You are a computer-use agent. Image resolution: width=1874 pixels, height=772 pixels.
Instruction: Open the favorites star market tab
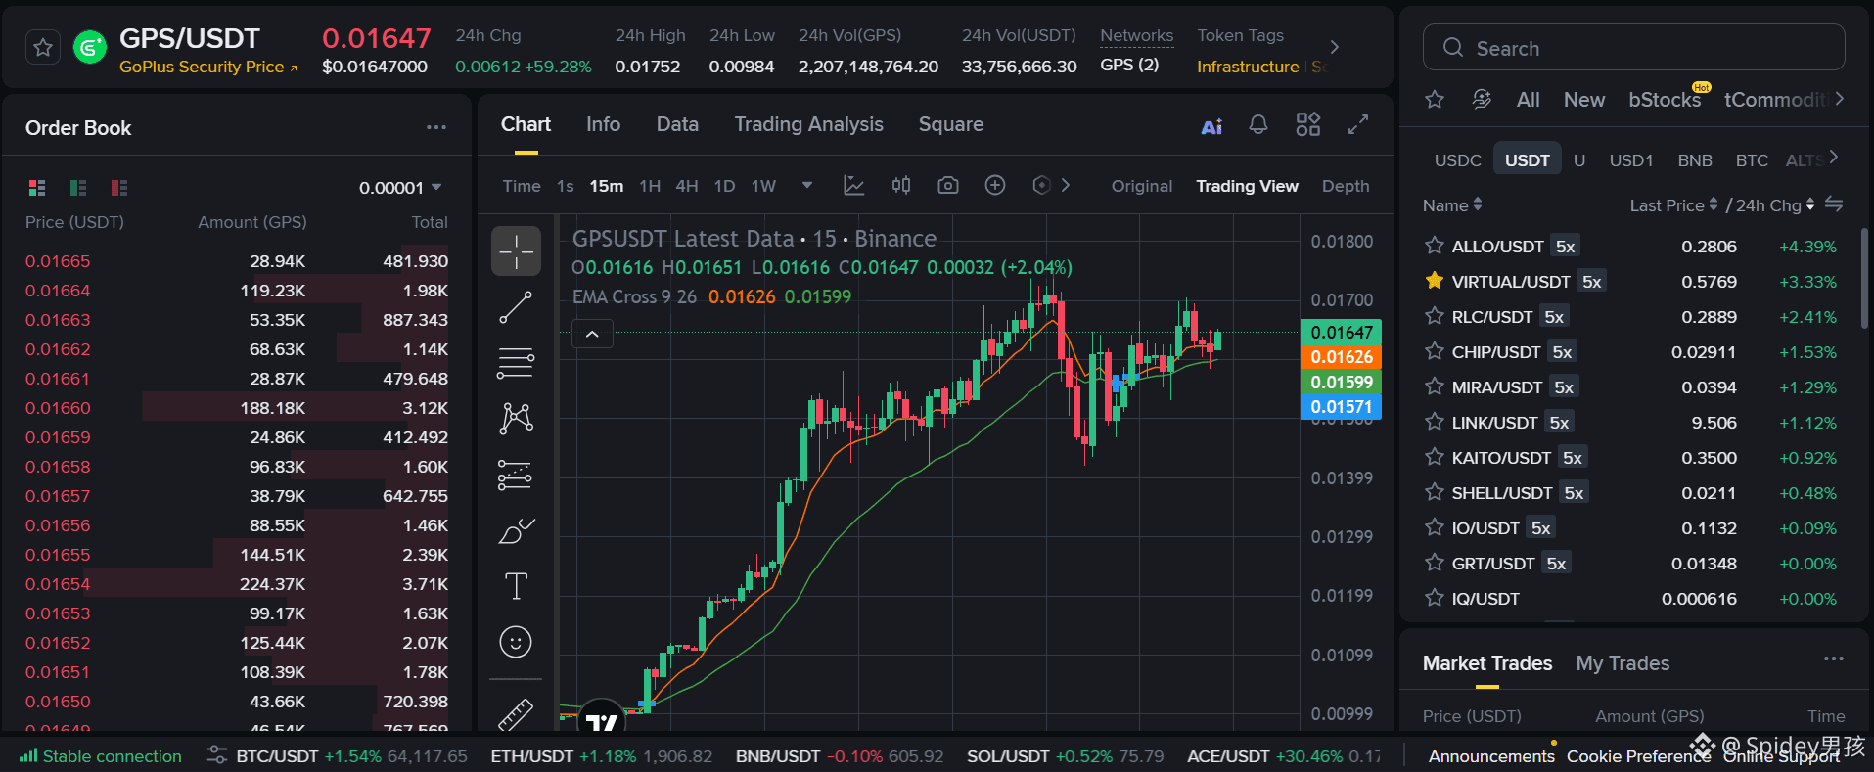(x=1435, y=100)
